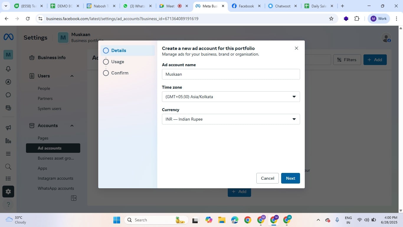This screenshot has height=227, width=403.
Task: Select the Details step radio button
Action: click(106, 50)
